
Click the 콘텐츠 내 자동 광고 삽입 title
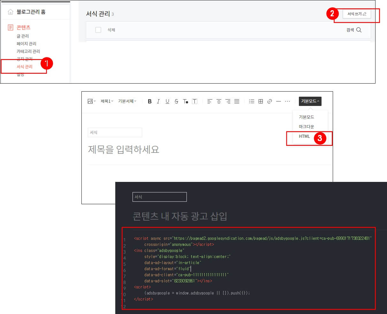(180, 216)
